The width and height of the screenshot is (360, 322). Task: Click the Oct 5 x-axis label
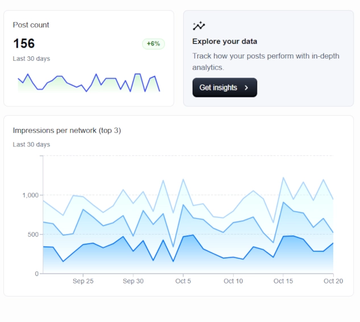183,281
